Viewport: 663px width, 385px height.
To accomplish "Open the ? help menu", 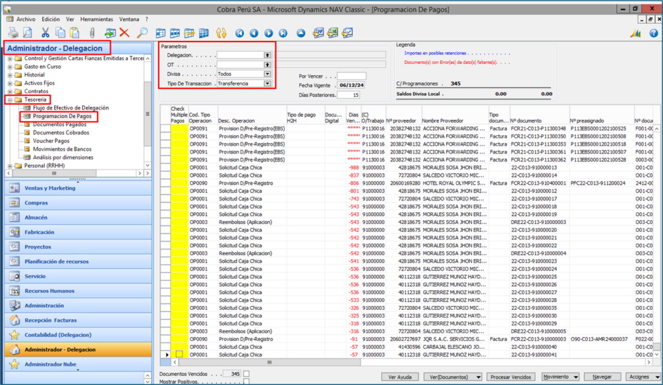I will [x=147, y=19].
